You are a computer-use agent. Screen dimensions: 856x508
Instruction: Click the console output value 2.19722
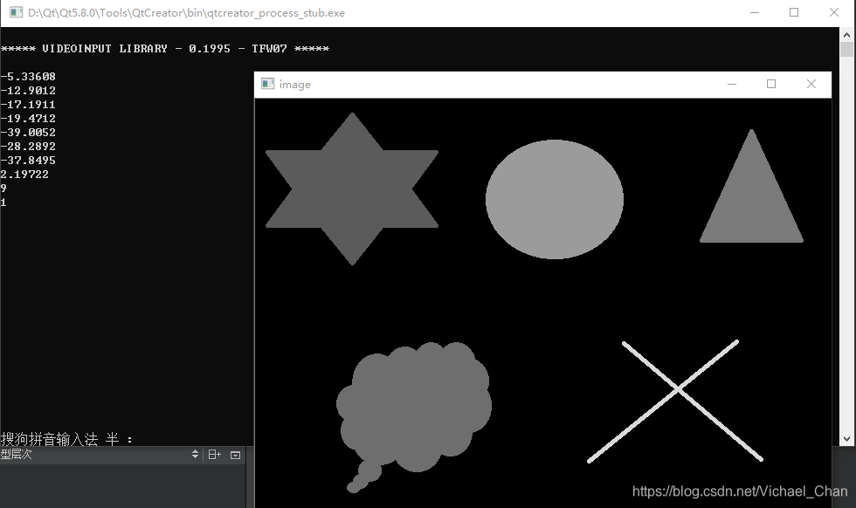tap(24, 175)
